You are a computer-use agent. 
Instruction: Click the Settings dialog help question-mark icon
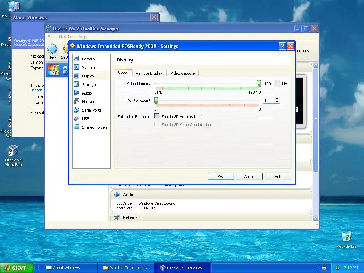click(282, 46)
